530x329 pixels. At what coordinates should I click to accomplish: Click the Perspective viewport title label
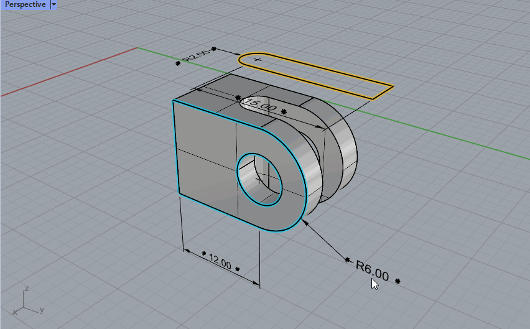point(25,4)
